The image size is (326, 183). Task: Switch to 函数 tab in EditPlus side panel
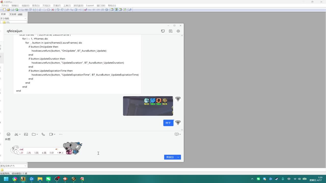tap(20, 14)
